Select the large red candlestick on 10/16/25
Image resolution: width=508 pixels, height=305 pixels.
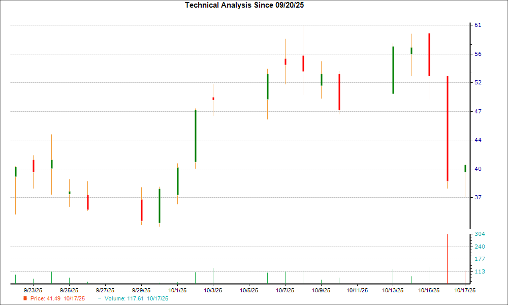pos(447,128)
